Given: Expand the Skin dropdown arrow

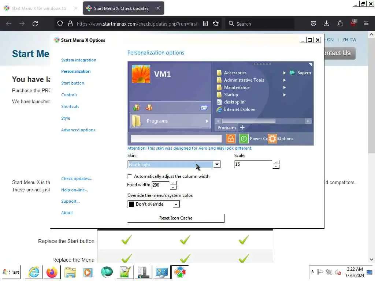Looking at the screenshot, I should coord(217,164).
